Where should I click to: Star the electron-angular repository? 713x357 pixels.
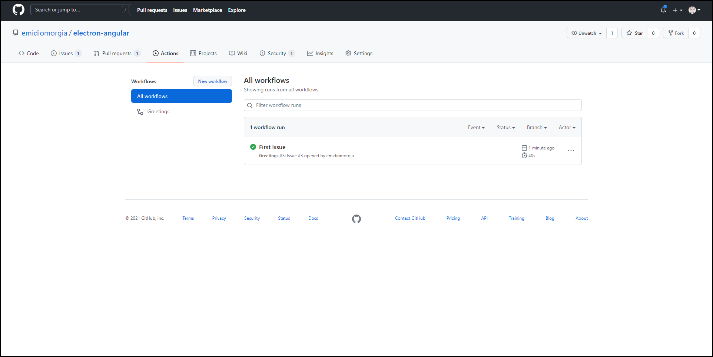634,33
